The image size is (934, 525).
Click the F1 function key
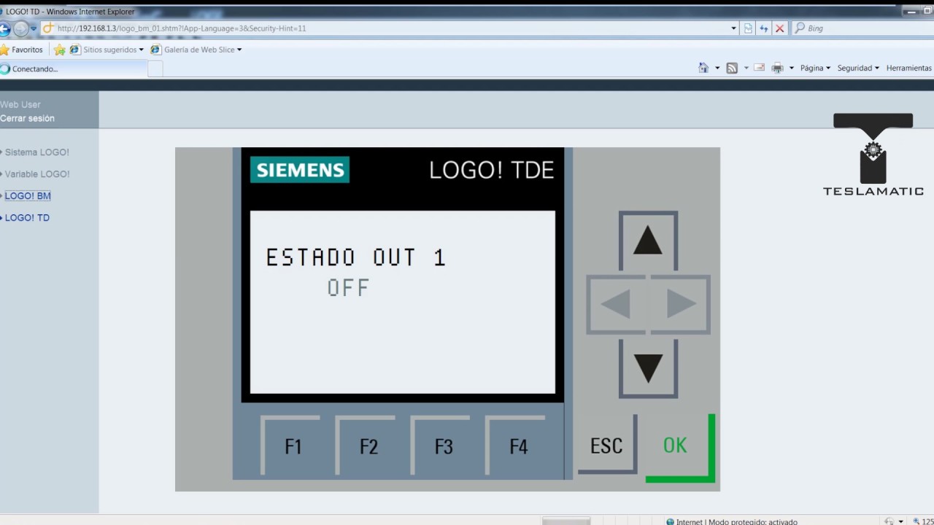pos(293,446)
